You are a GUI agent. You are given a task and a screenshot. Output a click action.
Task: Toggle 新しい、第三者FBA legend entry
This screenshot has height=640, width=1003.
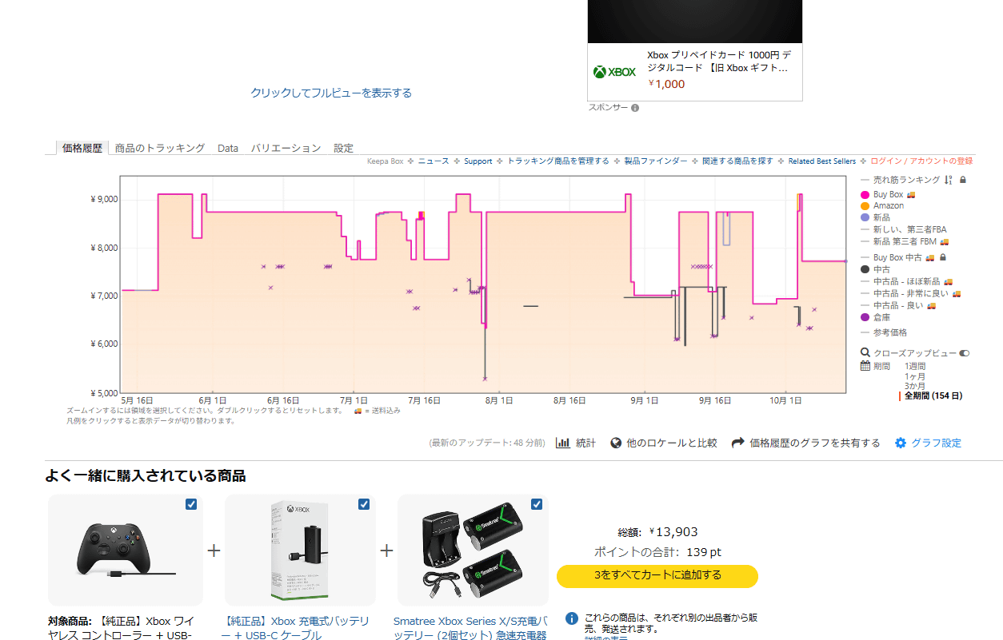pyautogui.click(x=910, y=229)
